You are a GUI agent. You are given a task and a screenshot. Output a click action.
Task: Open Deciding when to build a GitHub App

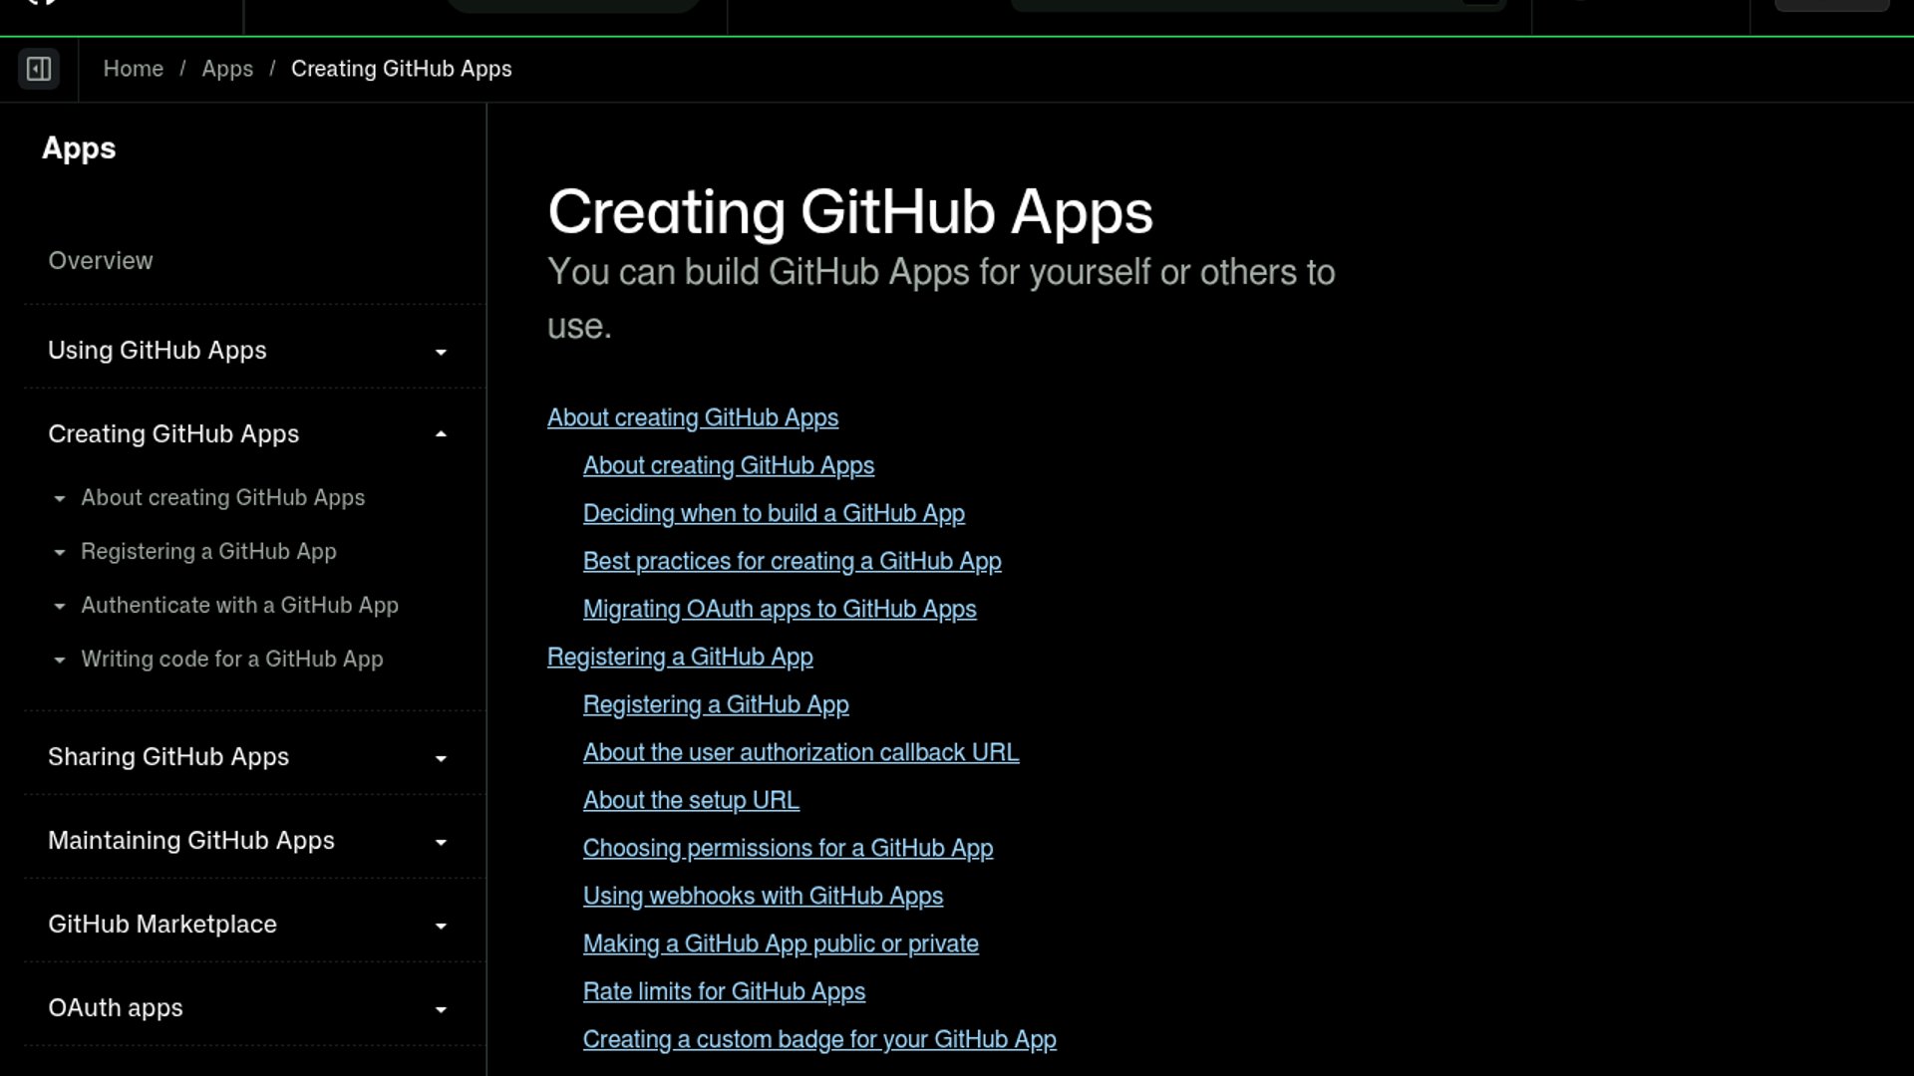click(x=774, y=513)
